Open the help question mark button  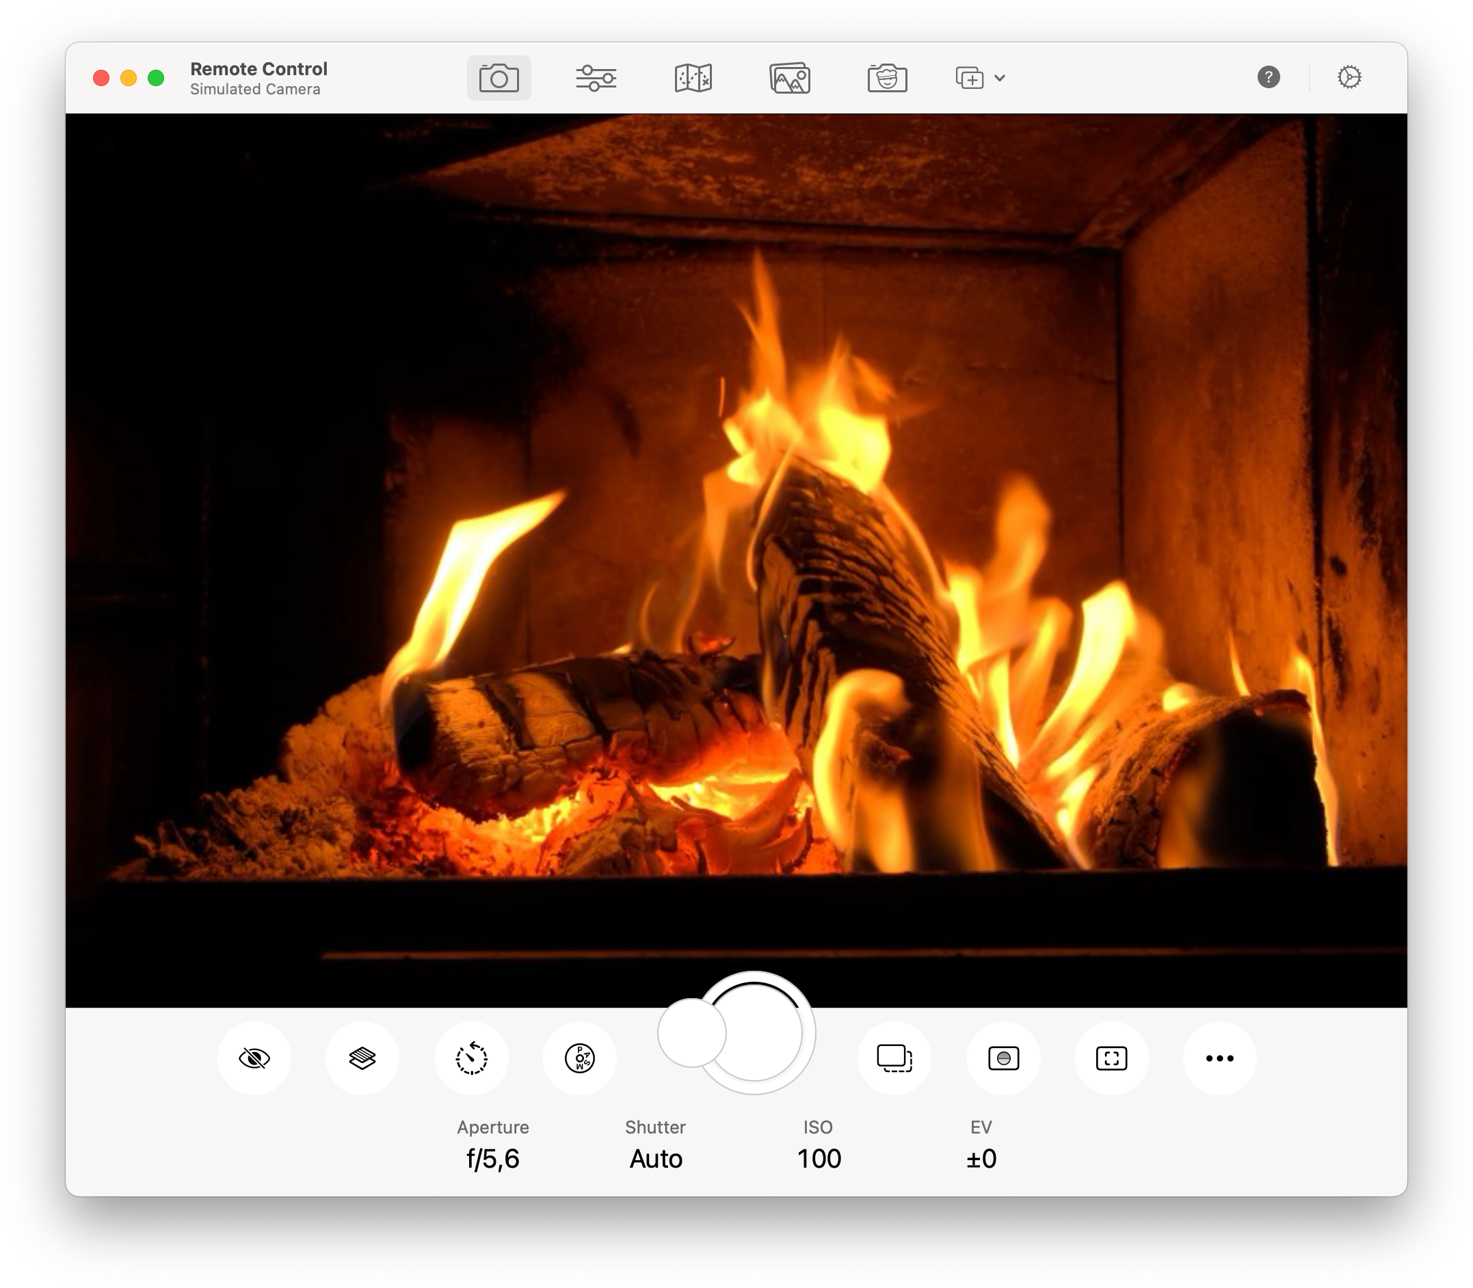(1268, 77)
